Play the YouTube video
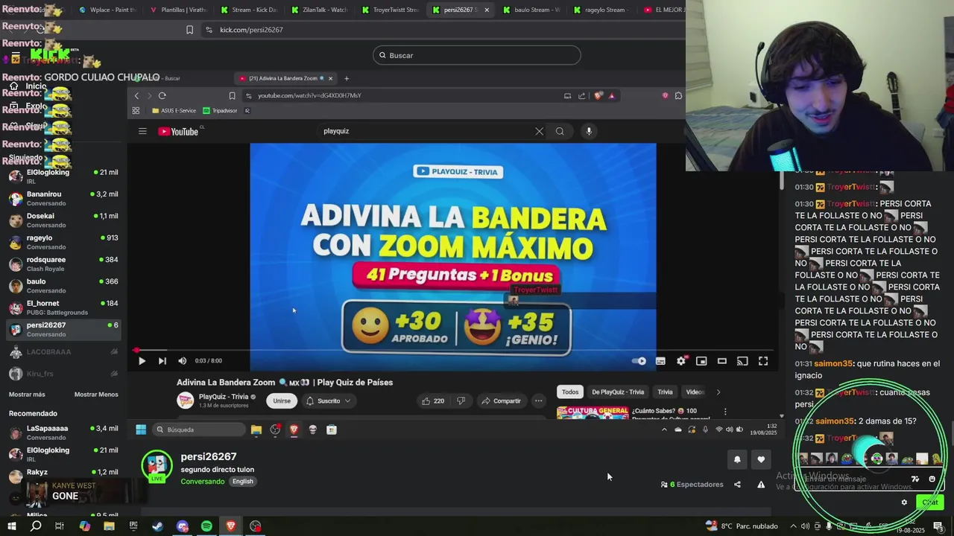The width and height of the screenshot is (954, 536). point(142,361)
